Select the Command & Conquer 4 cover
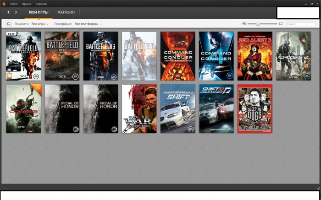This screenshot has width=321, height=200. coord(216,56)
